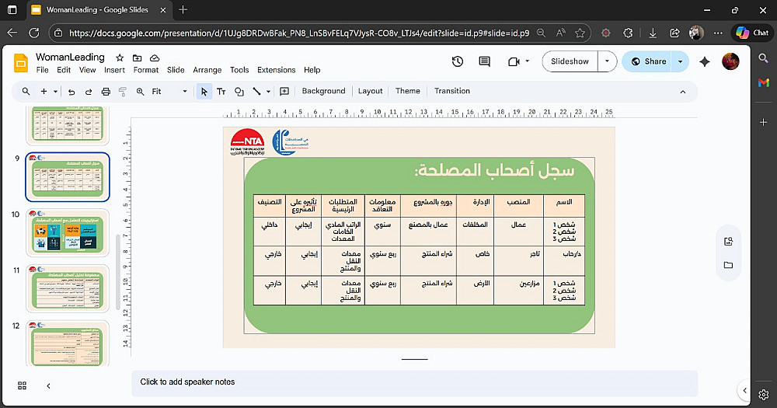
Task: Open the Google account avatar
Action: (x=730, y=61)
